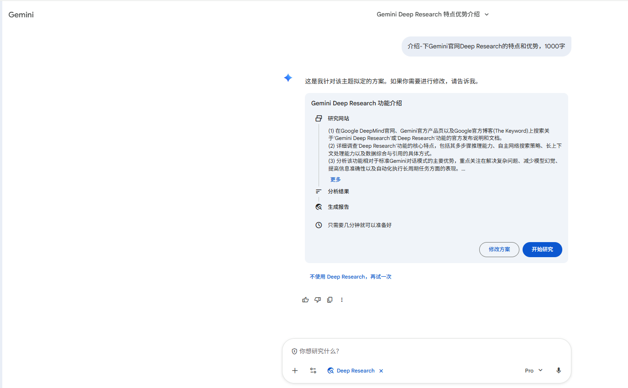Click plan step (3) about 主要优势
Image resolution: width=628 pixels, height=388 pixels.
pyautogui.click(x=444, y=165)
